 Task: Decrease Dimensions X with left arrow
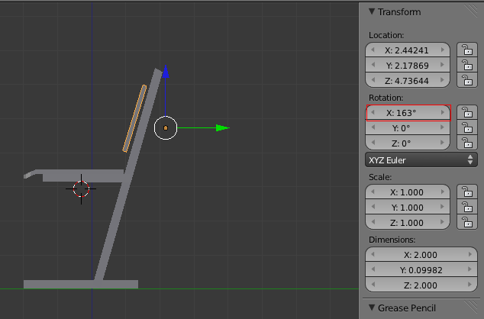pyautogui.click(x=373, y=255)
